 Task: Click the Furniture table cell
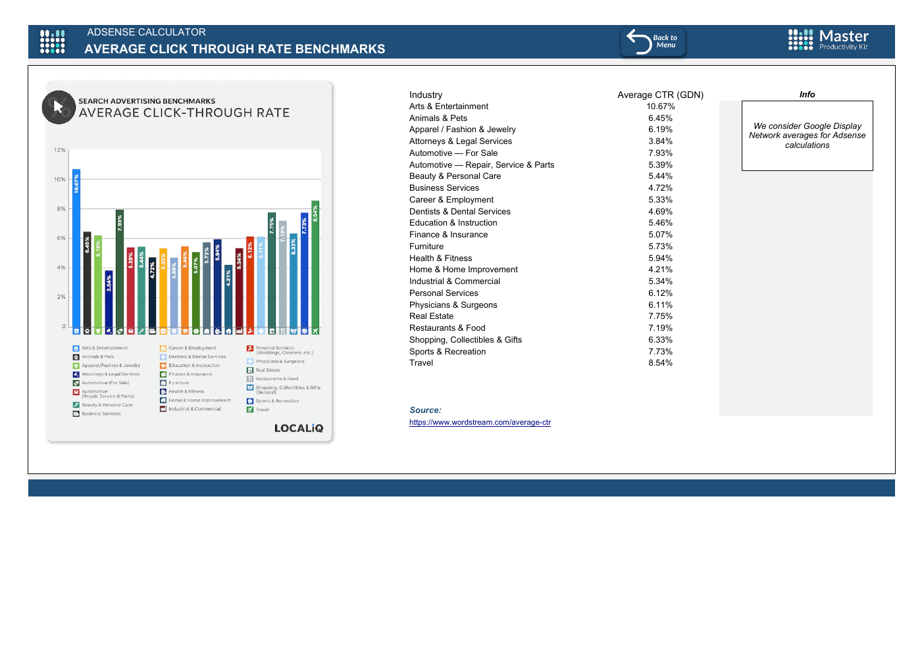tap(426, 247)
